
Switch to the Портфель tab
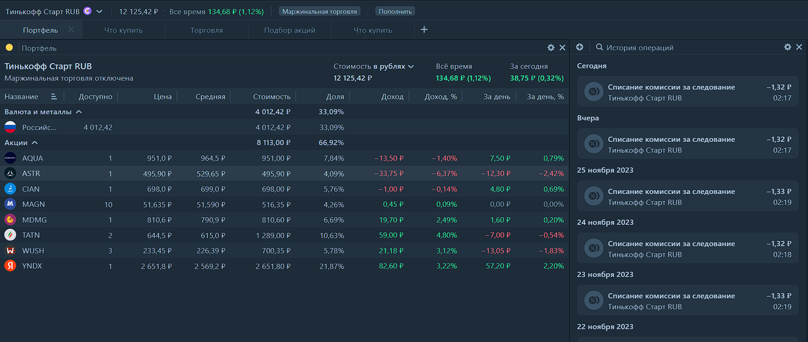40,30
